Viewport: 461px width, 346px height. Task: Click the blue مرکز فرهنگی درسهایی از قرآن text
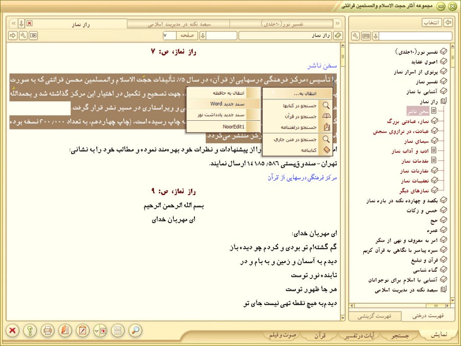302,178
